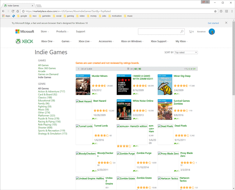The image size is (235, 190).
Task: Open the music bookmarks folder
Action: click(128, 16)
